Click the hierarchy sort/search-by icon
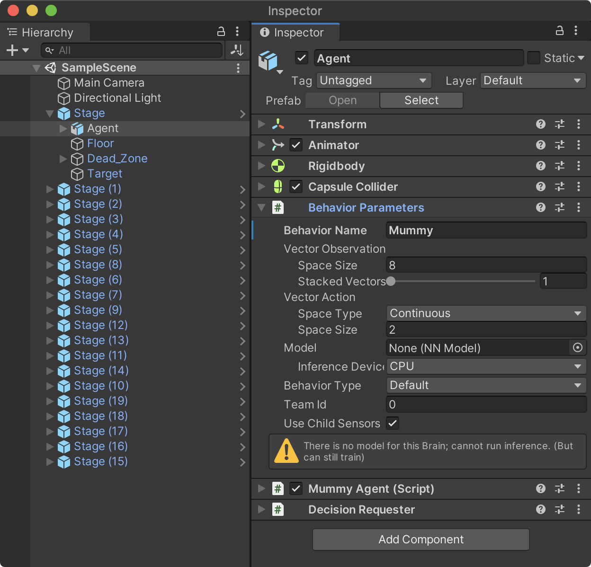The width and height of the screenshot is (591, 567). (237, 50)
